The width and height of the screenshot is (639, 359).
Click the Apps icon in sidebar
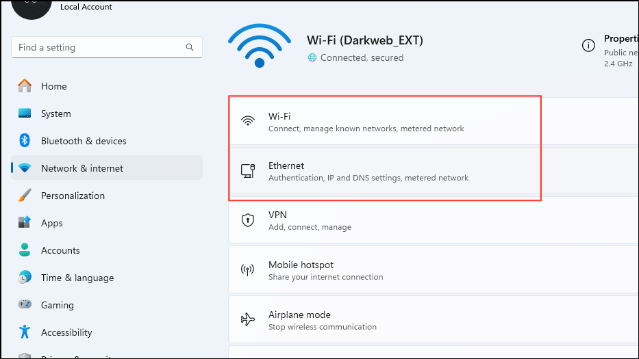(x=25, y=222)
